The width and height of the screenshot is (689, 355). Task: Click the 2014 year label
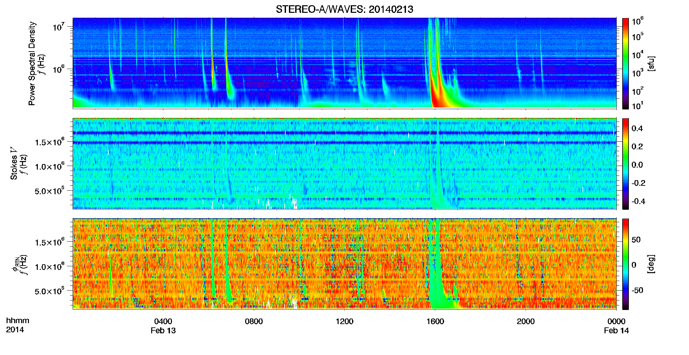15,330
